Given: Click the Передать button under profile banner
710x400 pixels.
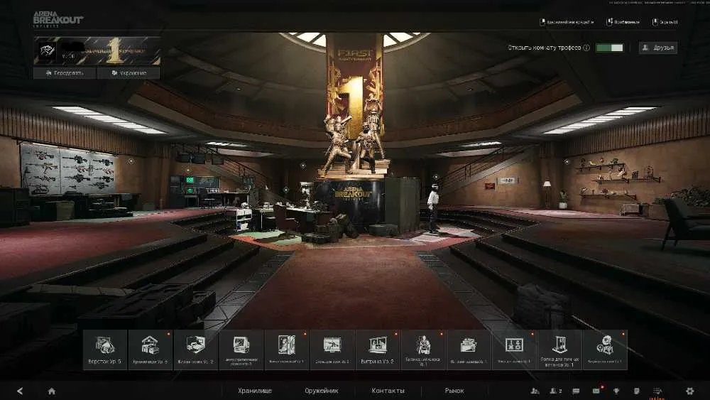Looking at the screenshot, I should pos(65,73).
